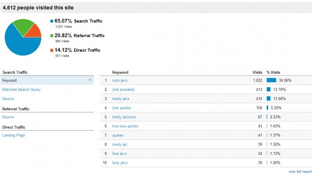Click the 410 visits value
Viewport: 315px width, 180px height.
coord(259,99)
